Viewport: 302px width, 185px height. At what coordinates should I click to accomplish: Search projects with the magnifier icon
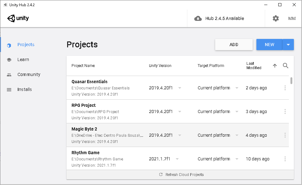(285, 66)
